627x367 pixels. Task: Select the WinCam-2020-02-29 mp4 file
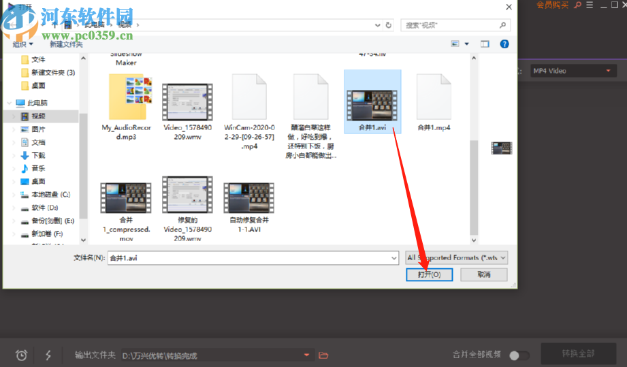250,111
